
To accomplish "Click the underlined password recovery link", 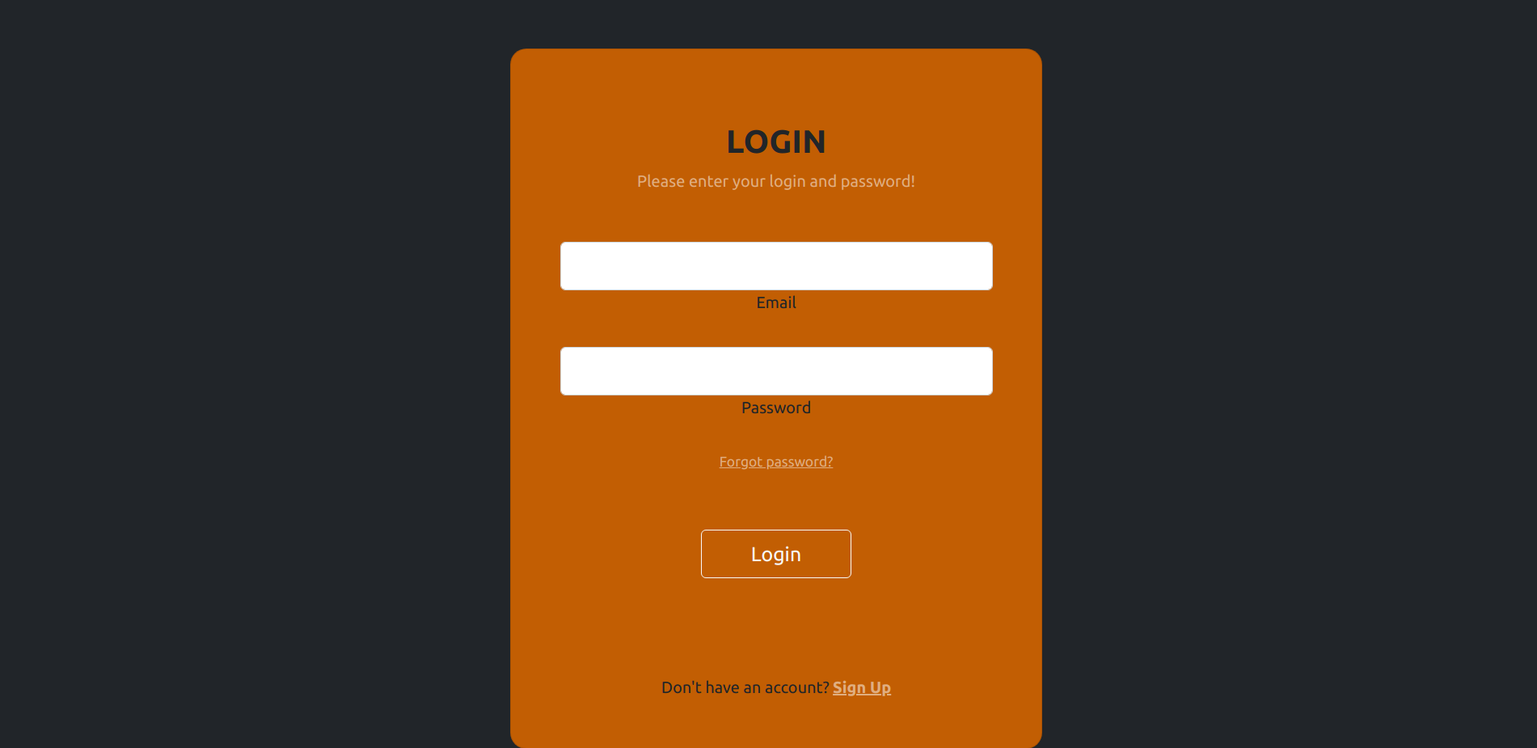I will pyautogui.click(x=776, y=462).
